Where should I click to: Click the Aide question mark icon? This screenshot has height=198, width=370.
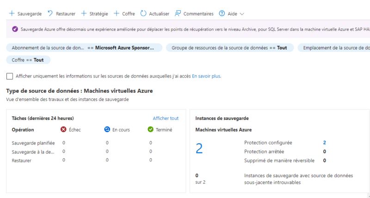(222, 13)
